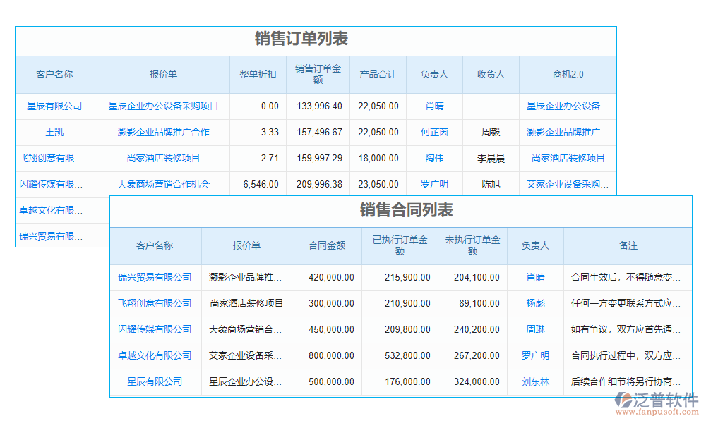View quotation 灏影企业品牌推广合作
This screenshot has width=706, height=423.
coord(164,132)
